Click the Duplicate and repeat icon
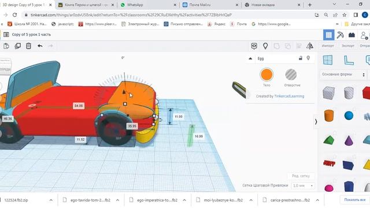Screen dimensions: 370x208 click(x=17, y=46)
